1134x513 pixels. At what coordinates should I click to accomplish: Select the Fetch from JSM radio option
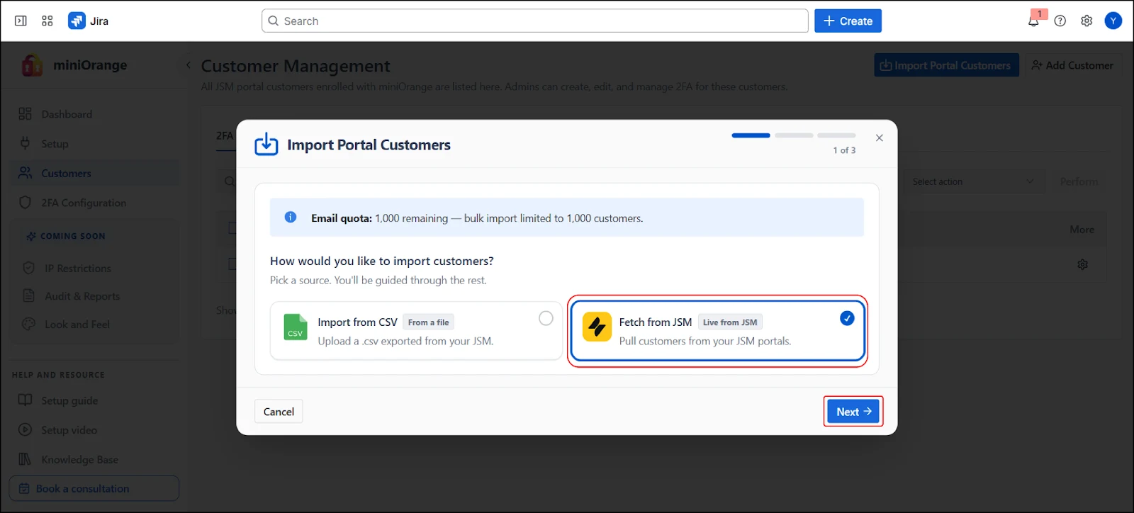(x=847, y=318)
